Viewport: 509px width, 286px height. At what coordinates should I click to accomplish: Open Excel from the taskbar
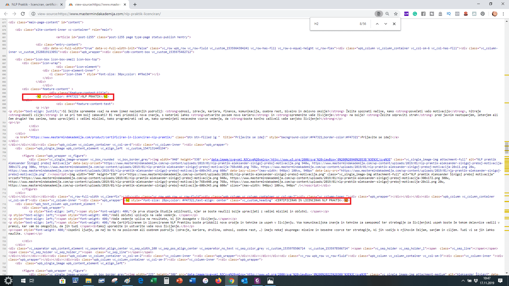pyautogui.click(x=153, y=281)
